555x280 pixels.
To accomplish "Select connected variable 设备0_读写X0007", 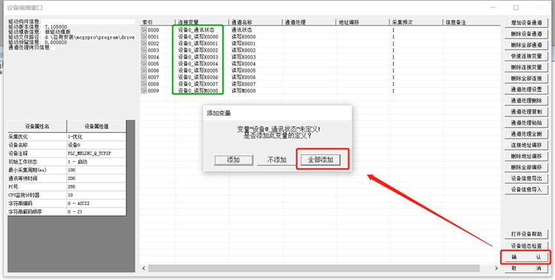I will pos(198,84).
